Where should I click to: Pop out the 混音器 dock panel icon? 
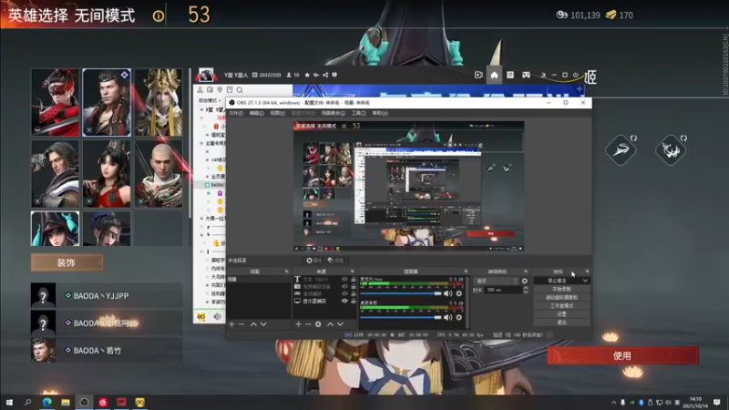[466, 272]
